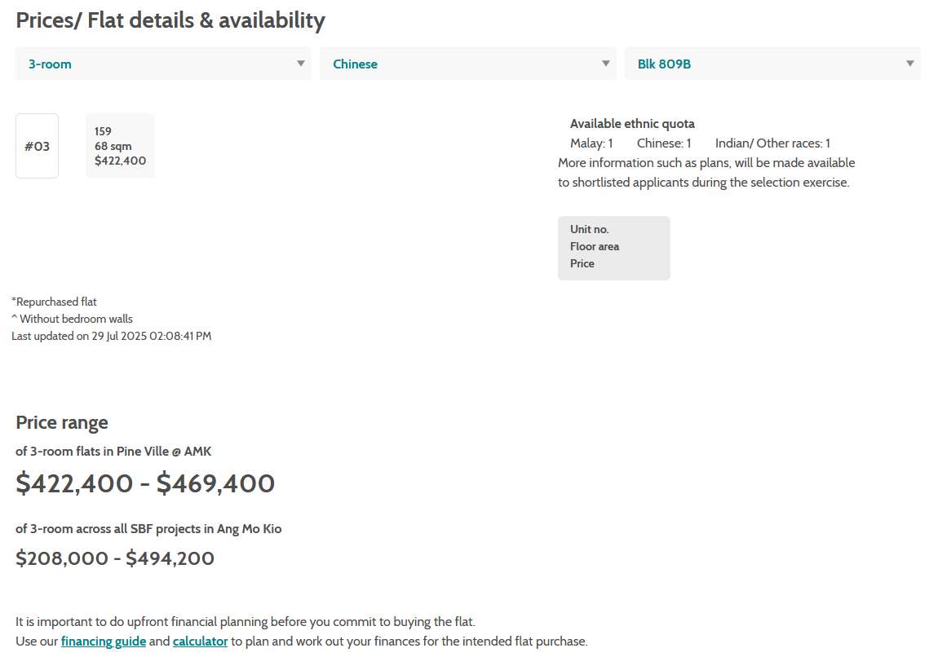Click the arrow icon on Chinese selector

pos(606,64)
